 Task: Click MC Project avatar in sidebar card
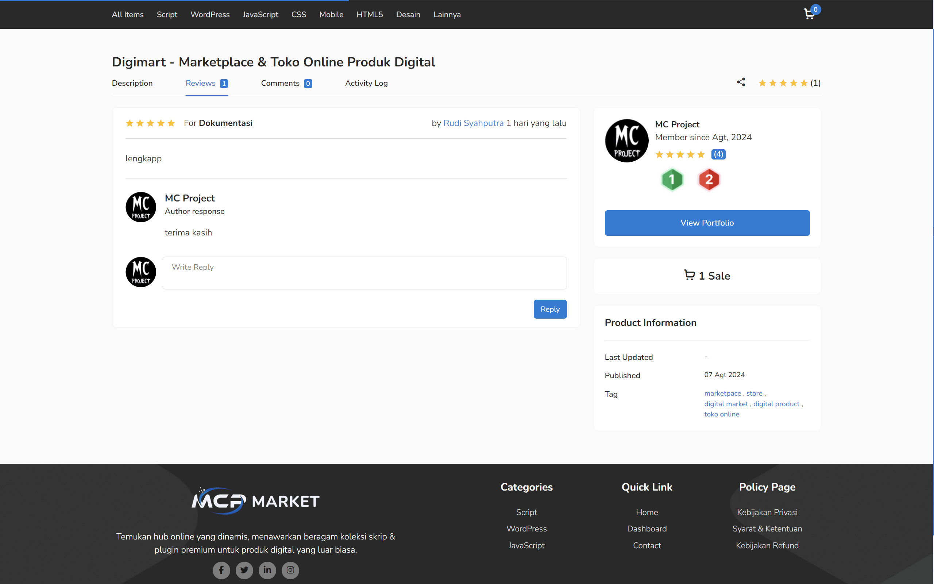tap(627, 141)
